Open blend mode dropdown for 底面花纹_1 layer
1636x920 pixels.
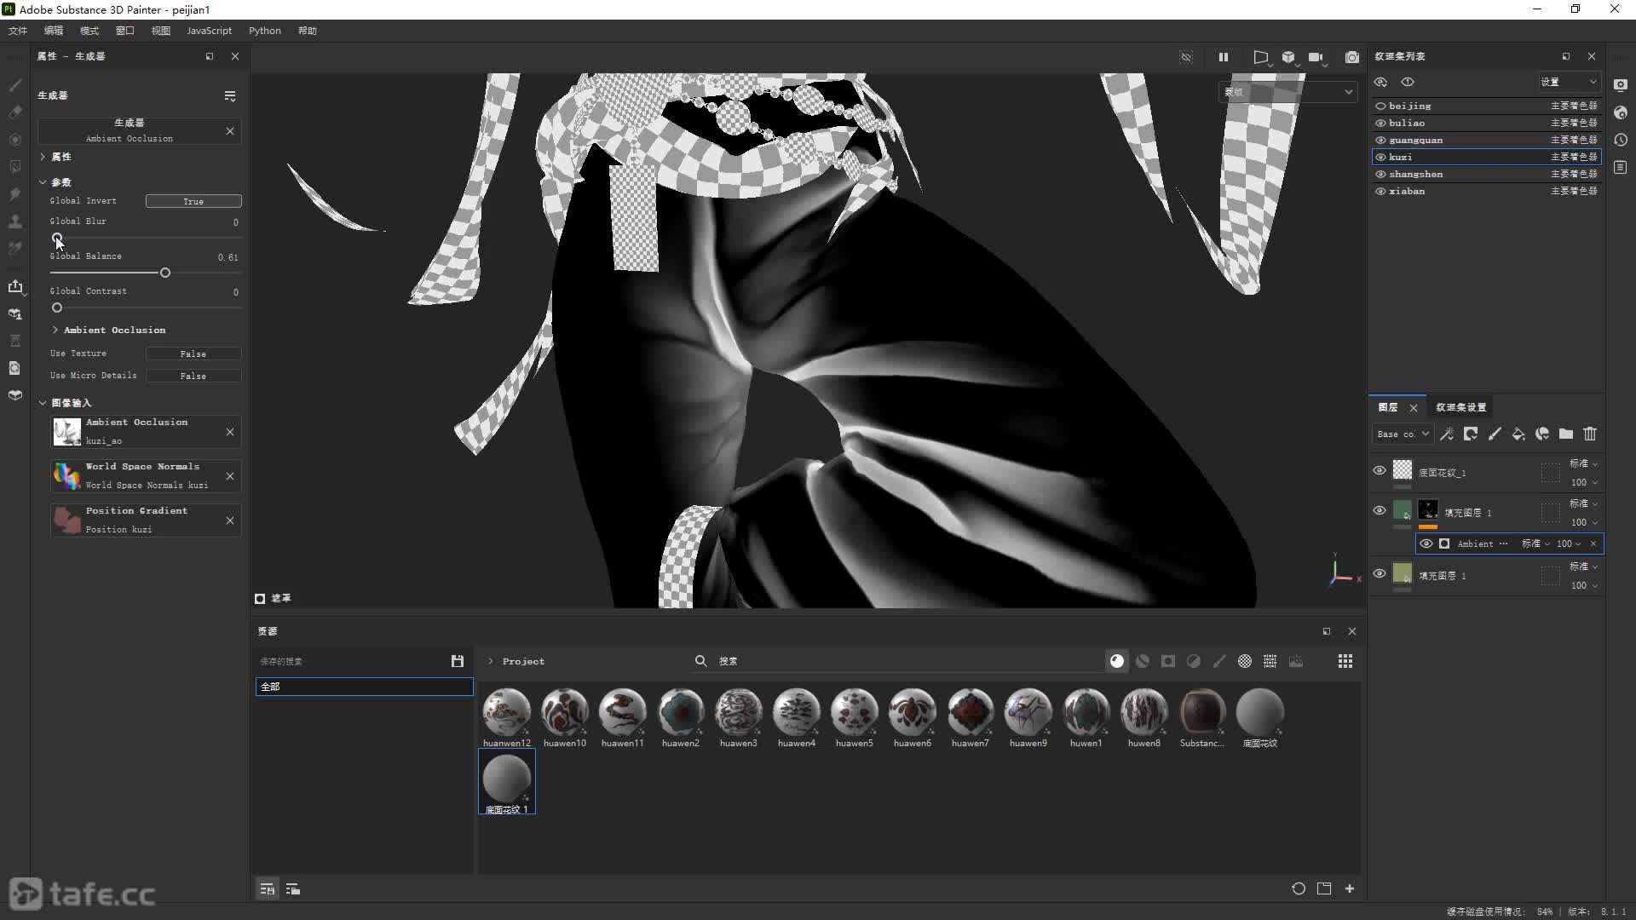[x=1583, y=463]
